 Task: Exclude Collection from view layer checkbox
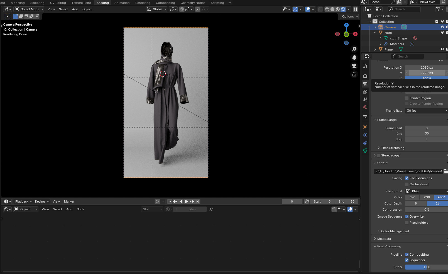click(x=437, y=21)
